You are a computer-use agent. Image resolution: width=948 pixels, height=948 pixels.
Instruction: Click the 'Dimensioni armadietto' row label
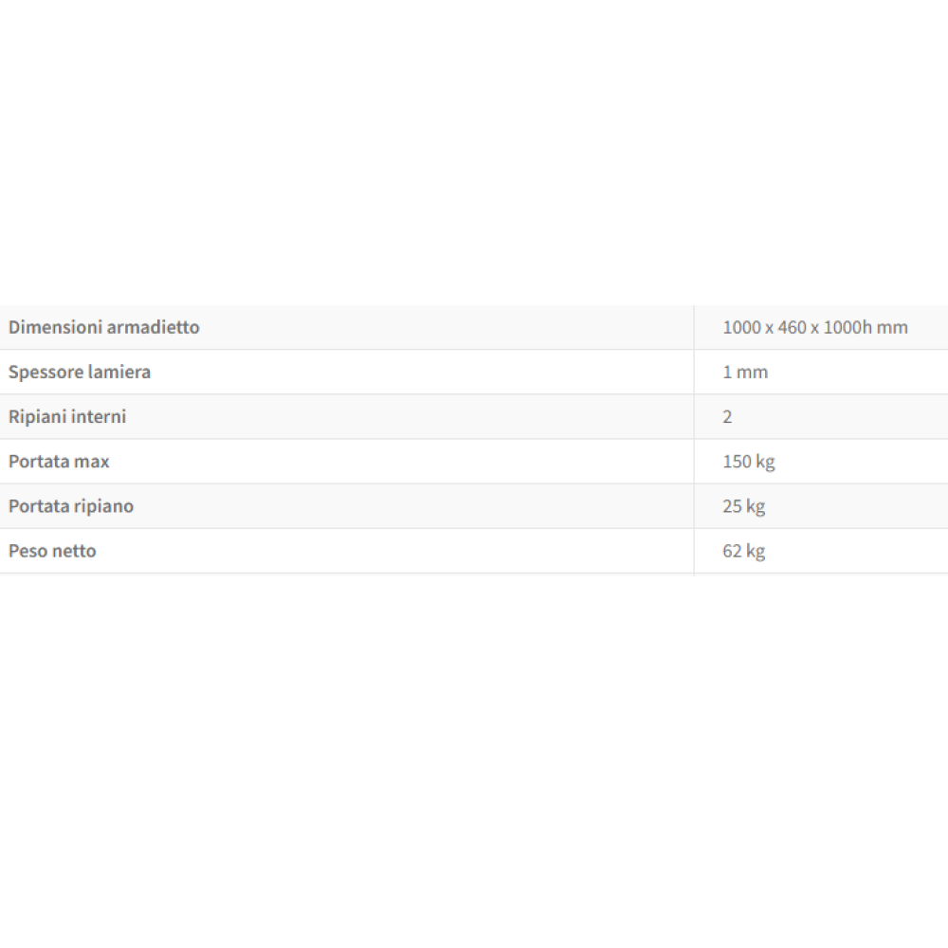104,327
